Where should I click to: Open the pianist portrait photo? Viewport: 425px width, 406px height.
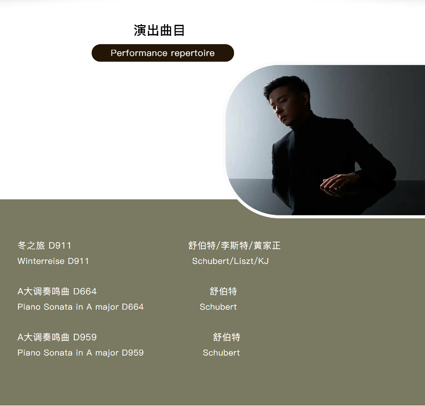pos(325,140)
